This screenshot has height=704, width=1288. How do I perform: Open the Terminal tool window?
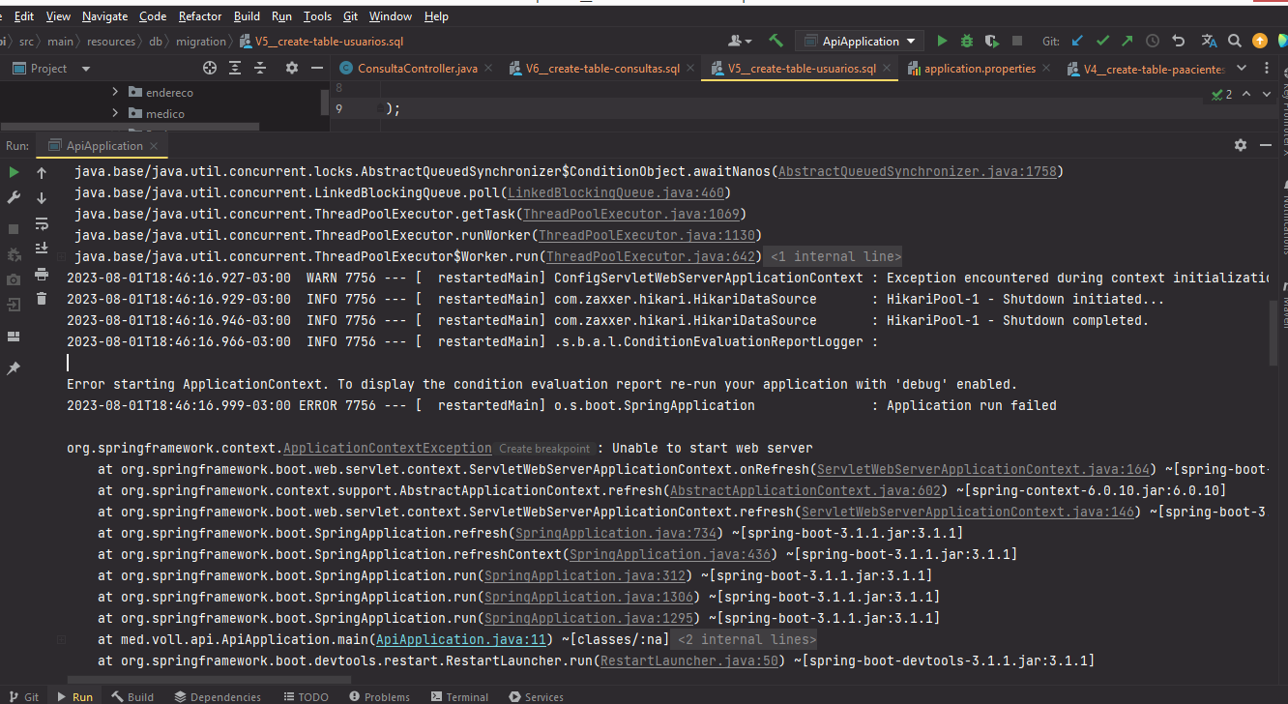(459, 696)
